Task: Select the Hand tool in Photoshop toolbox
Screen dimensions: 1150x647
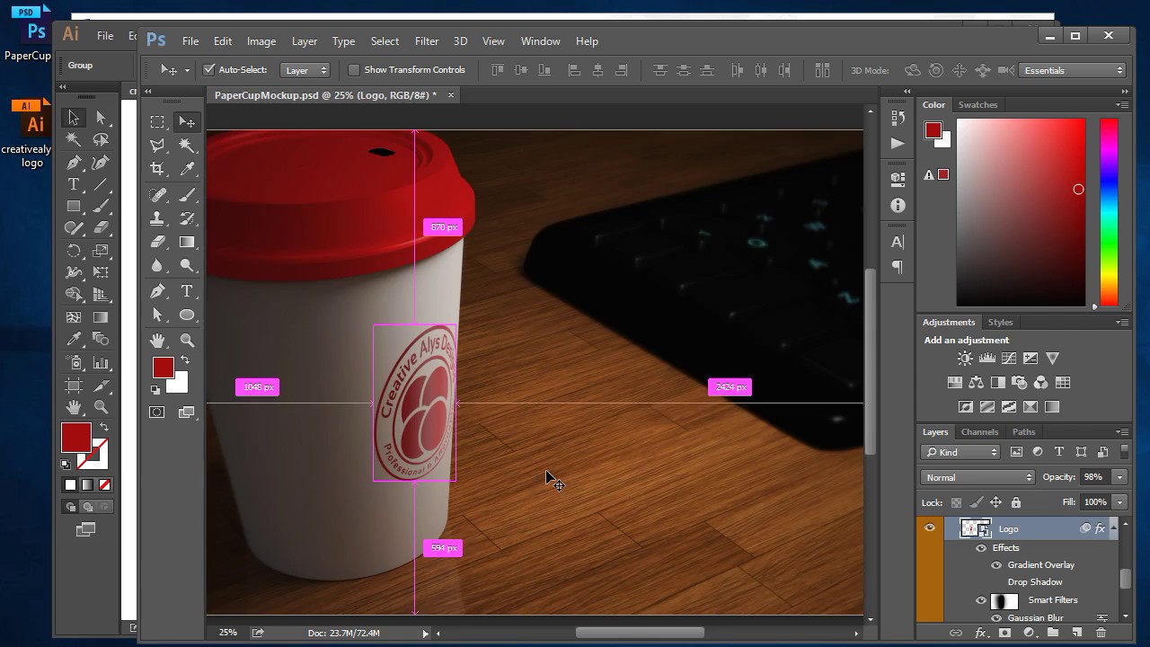Action: (x=157, y=341)
